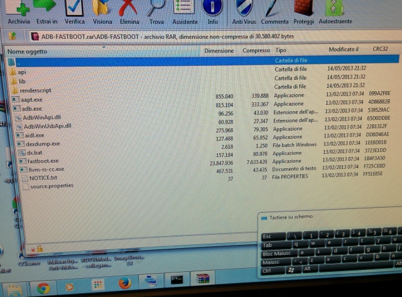Screen dimensions: 402x297
Task: Click Windows key on on-screen keyboard
Action: [x=293, y=270]
